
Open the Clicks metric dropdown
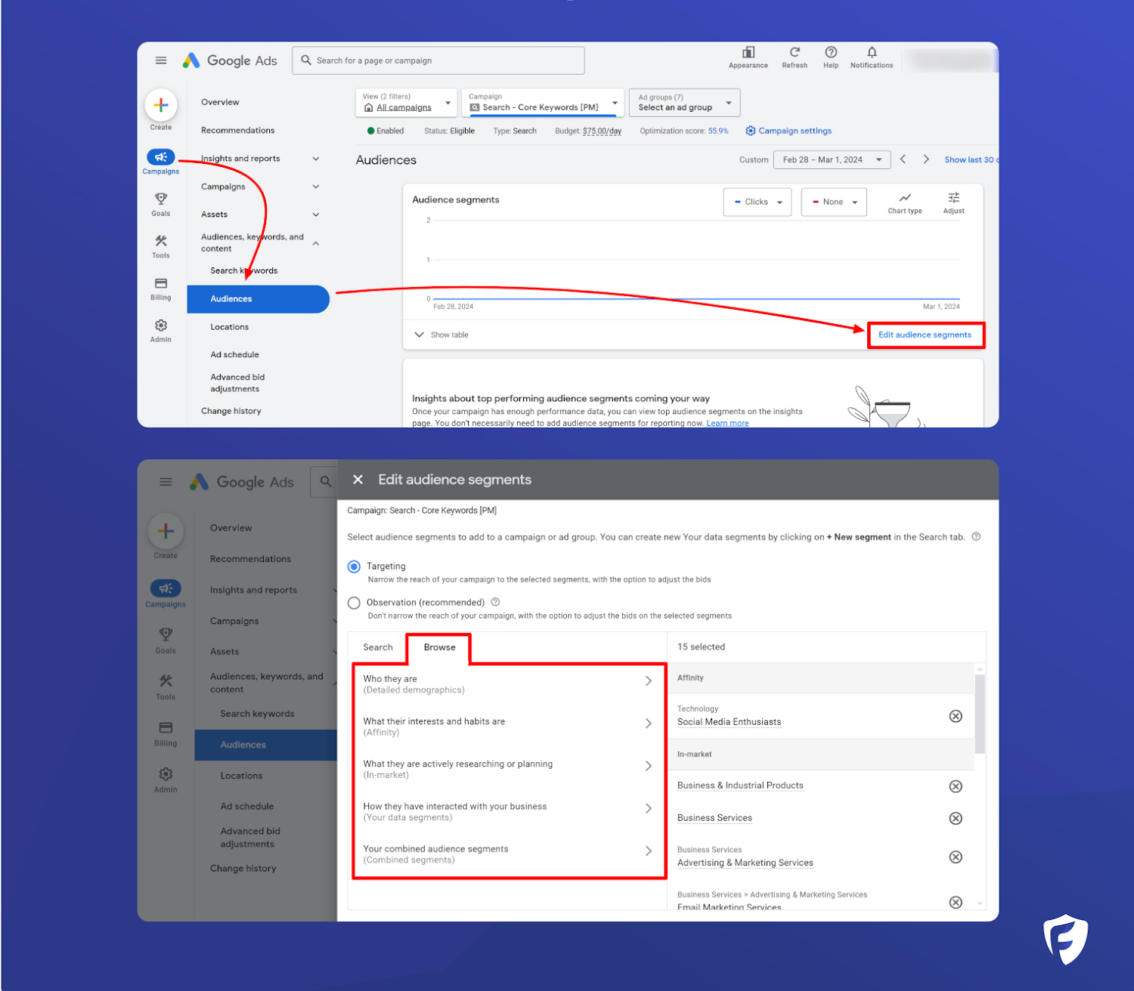coord(758,202)
